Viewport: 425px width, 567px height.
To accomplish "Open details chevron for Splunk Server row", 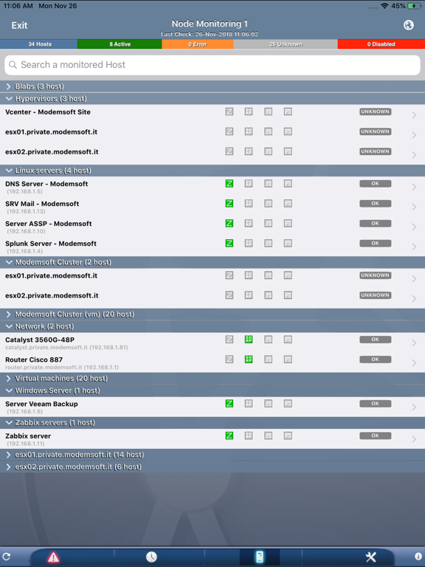I will coord(414,247).
